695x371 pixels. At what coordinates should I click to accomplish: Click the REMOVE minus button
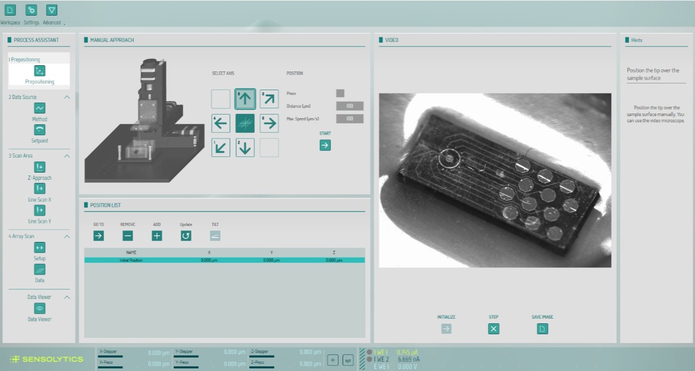click(128, 236)
